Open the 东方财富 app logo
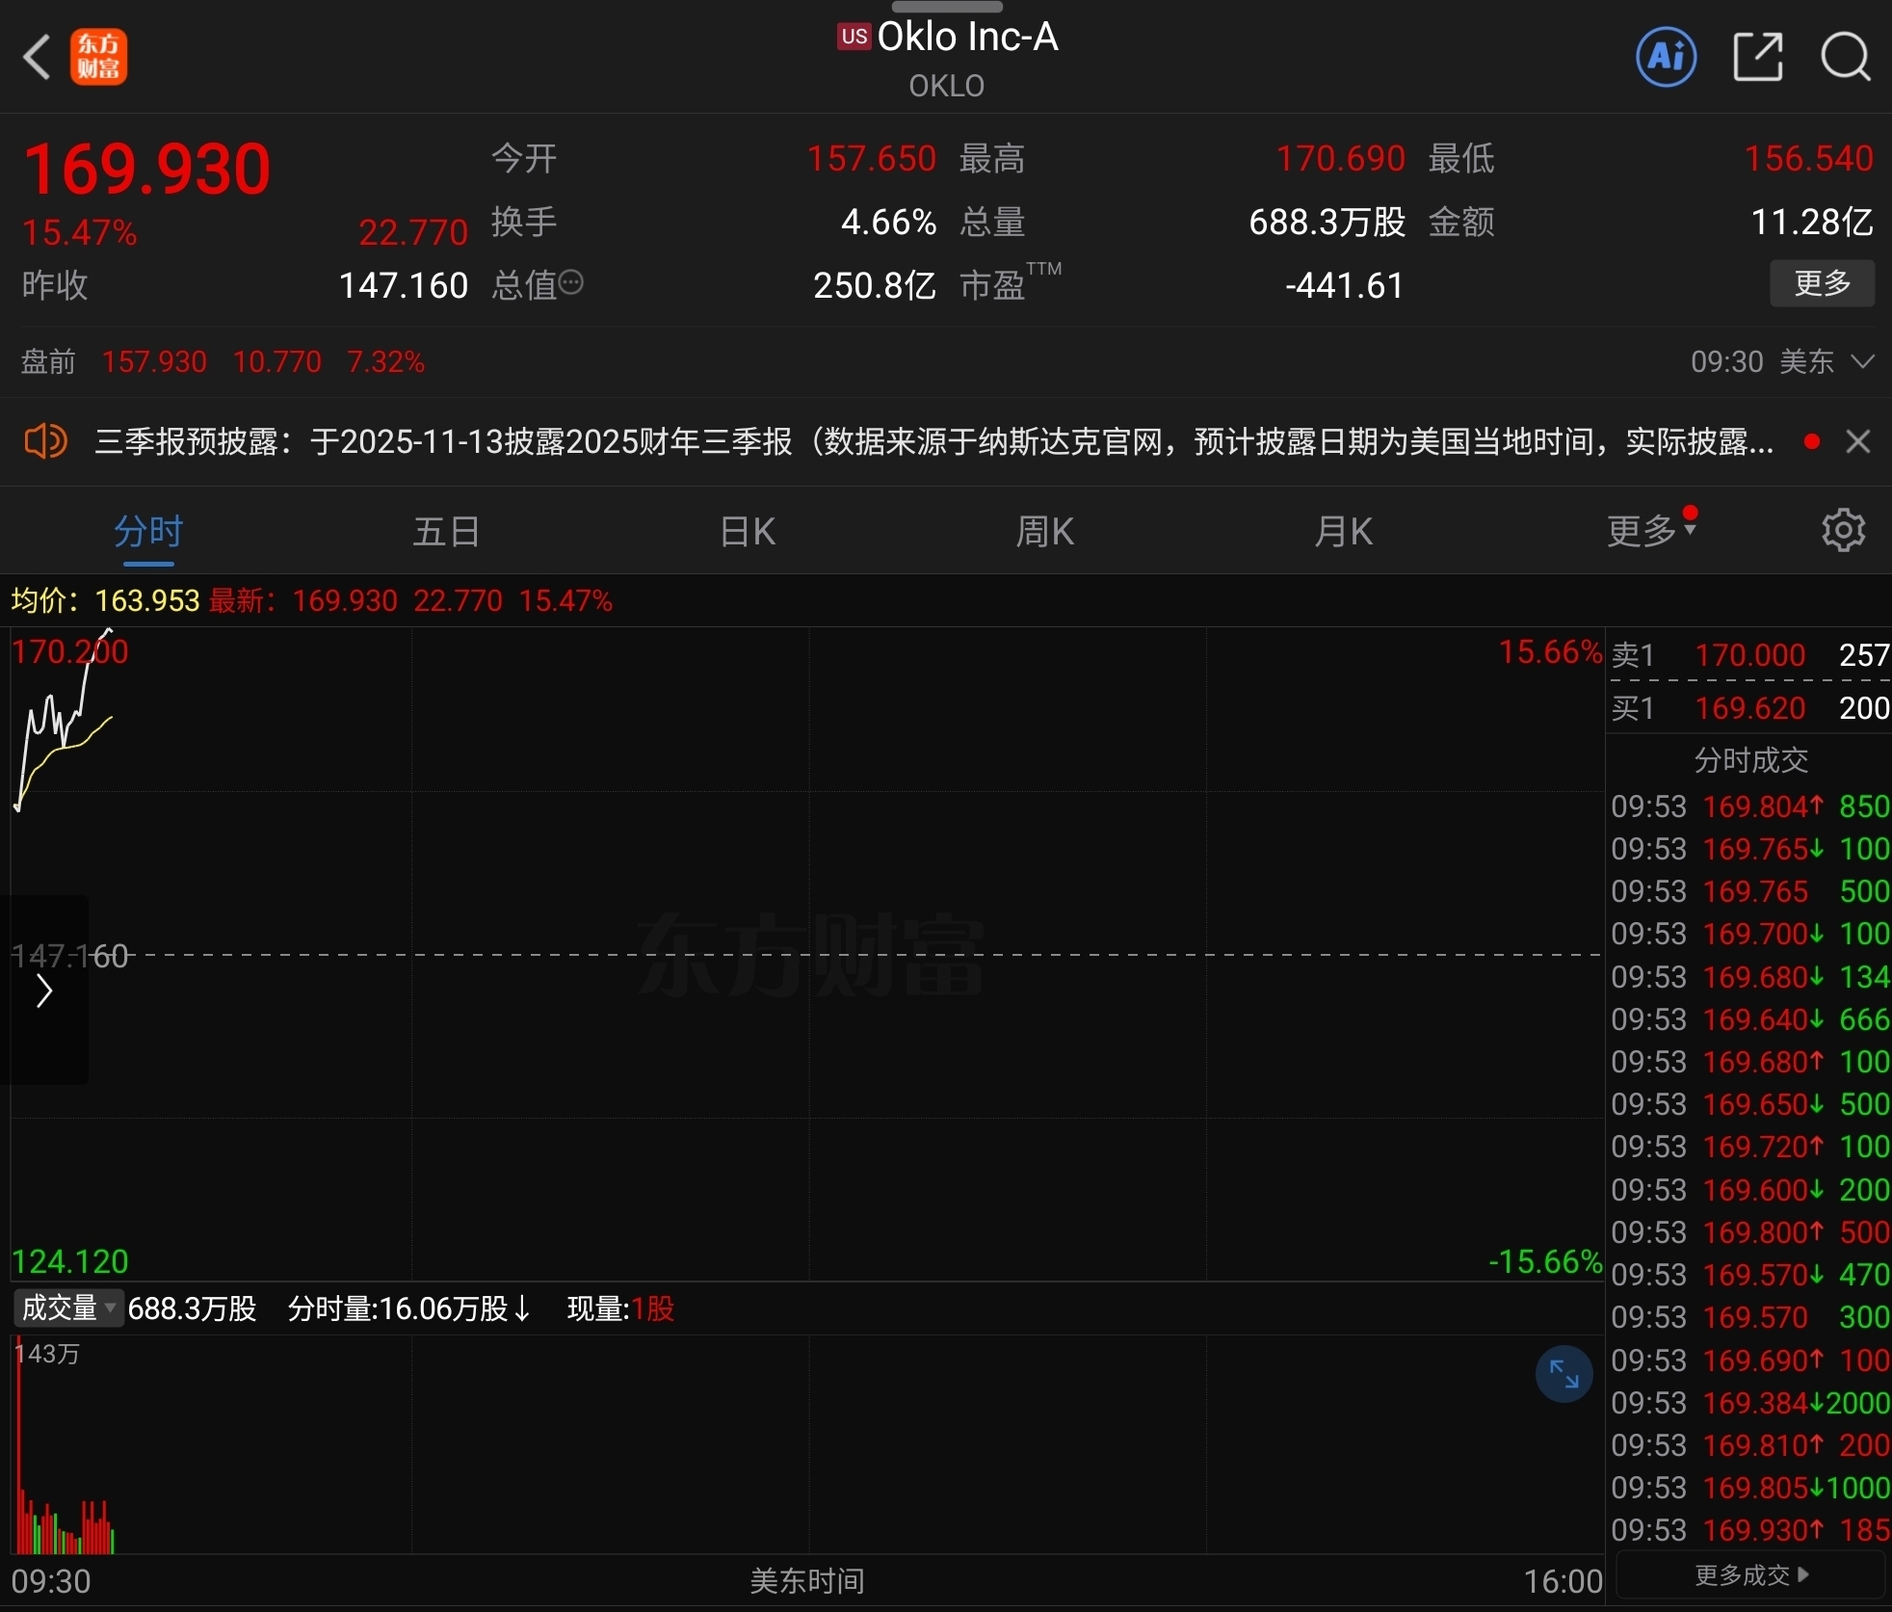This screenshot has width=1892, height=1612. click(x=98, y=57)
